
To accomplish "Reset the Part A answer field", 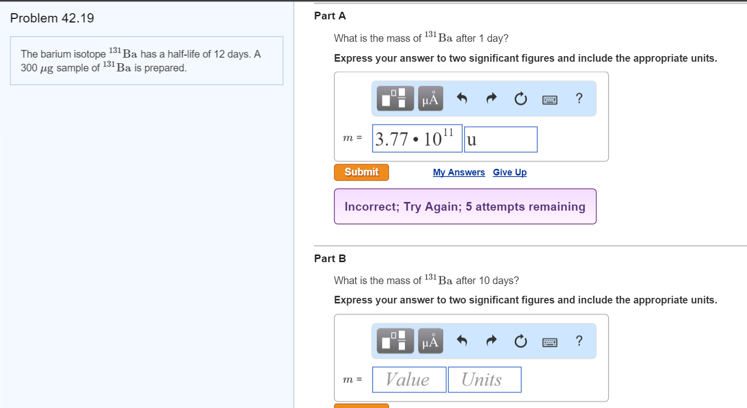I will coord(520,98).
